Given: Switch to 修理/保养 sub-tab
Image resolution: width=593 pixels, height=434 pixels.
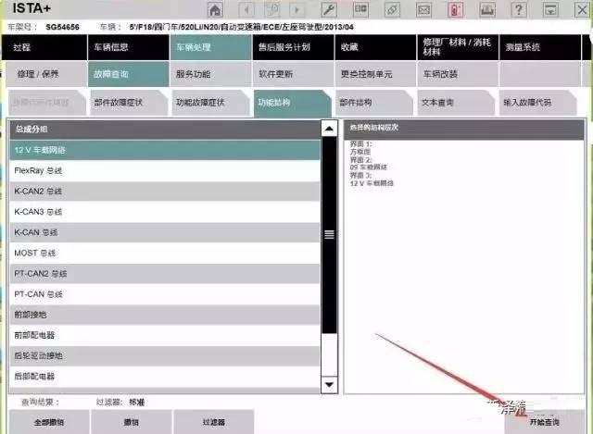Looking at the screenshot, I should [x=46, y=74].
